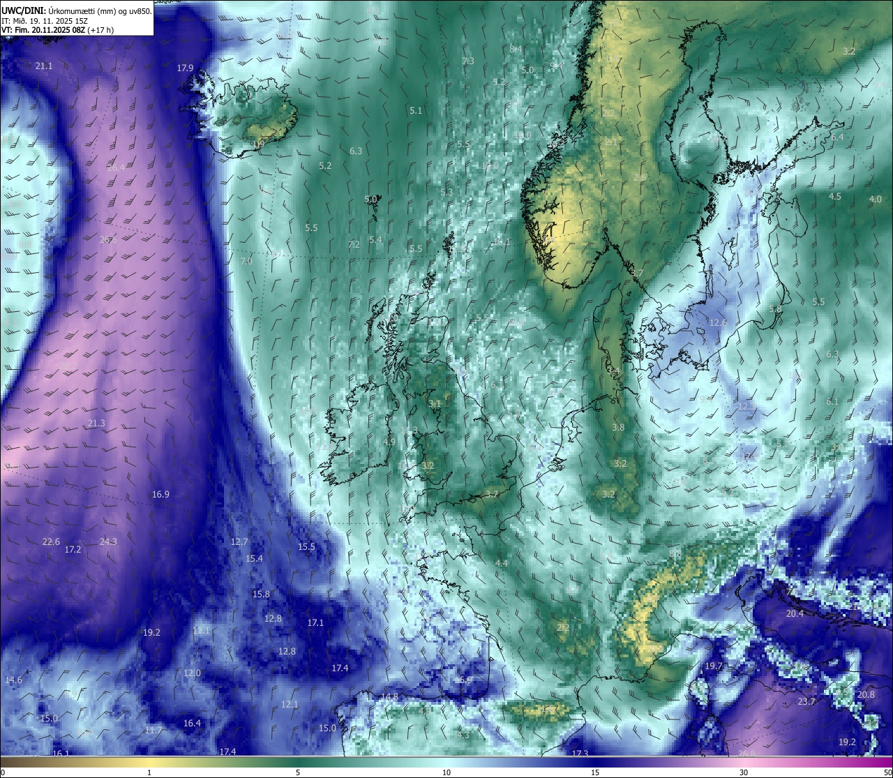Click the 6.4 value label
Viewport: 893px width, 778px height.
pos(837,137)
